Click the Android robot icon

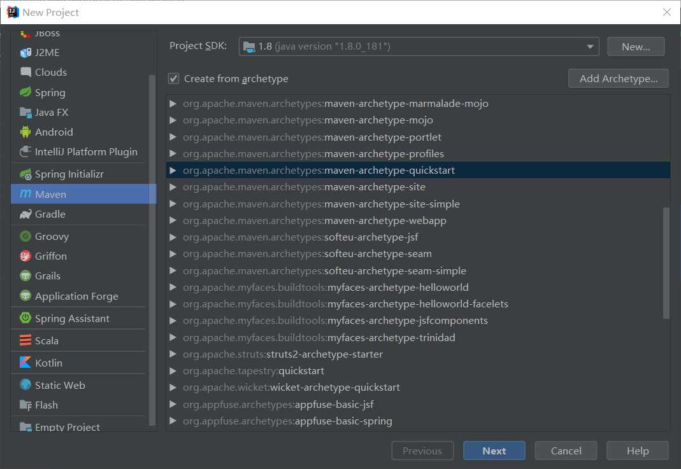[x=25, y=132]
